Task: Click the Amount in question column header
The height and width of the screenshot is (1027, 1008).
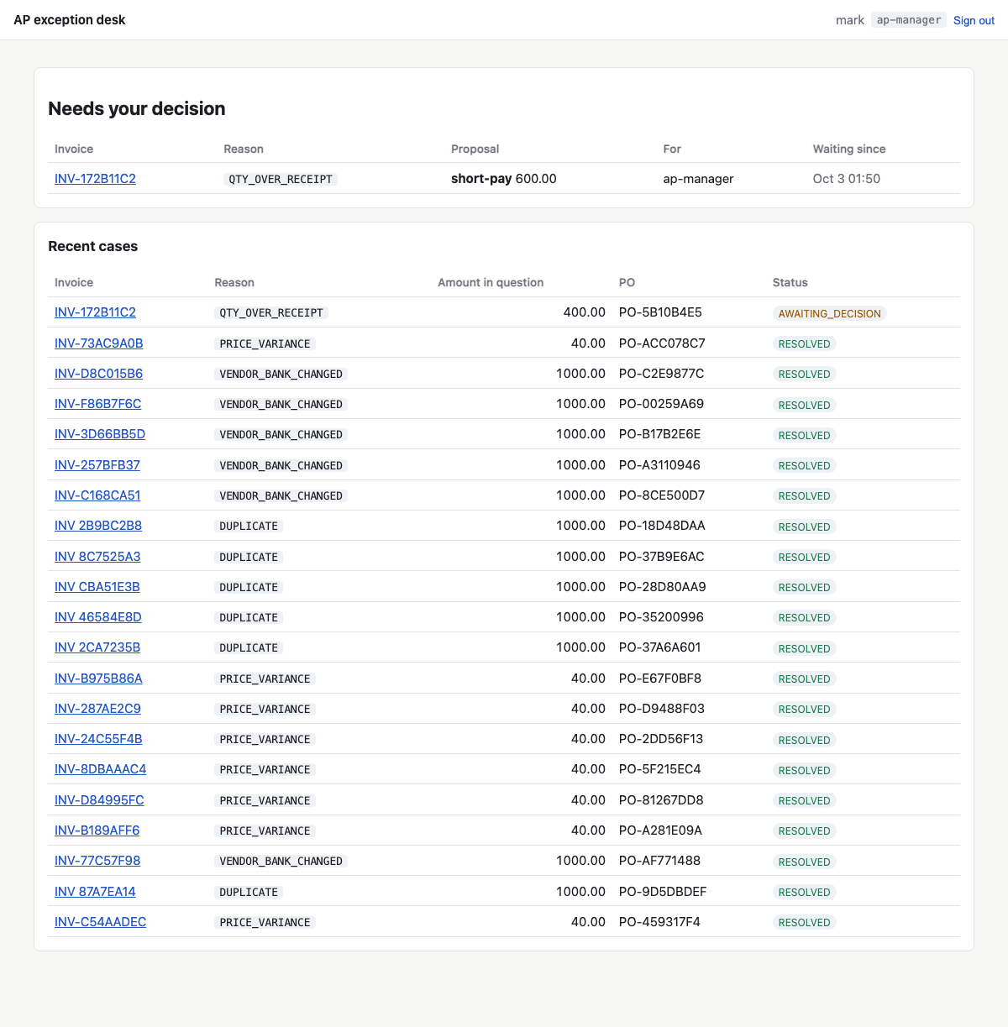Action: tap(491, 282)
